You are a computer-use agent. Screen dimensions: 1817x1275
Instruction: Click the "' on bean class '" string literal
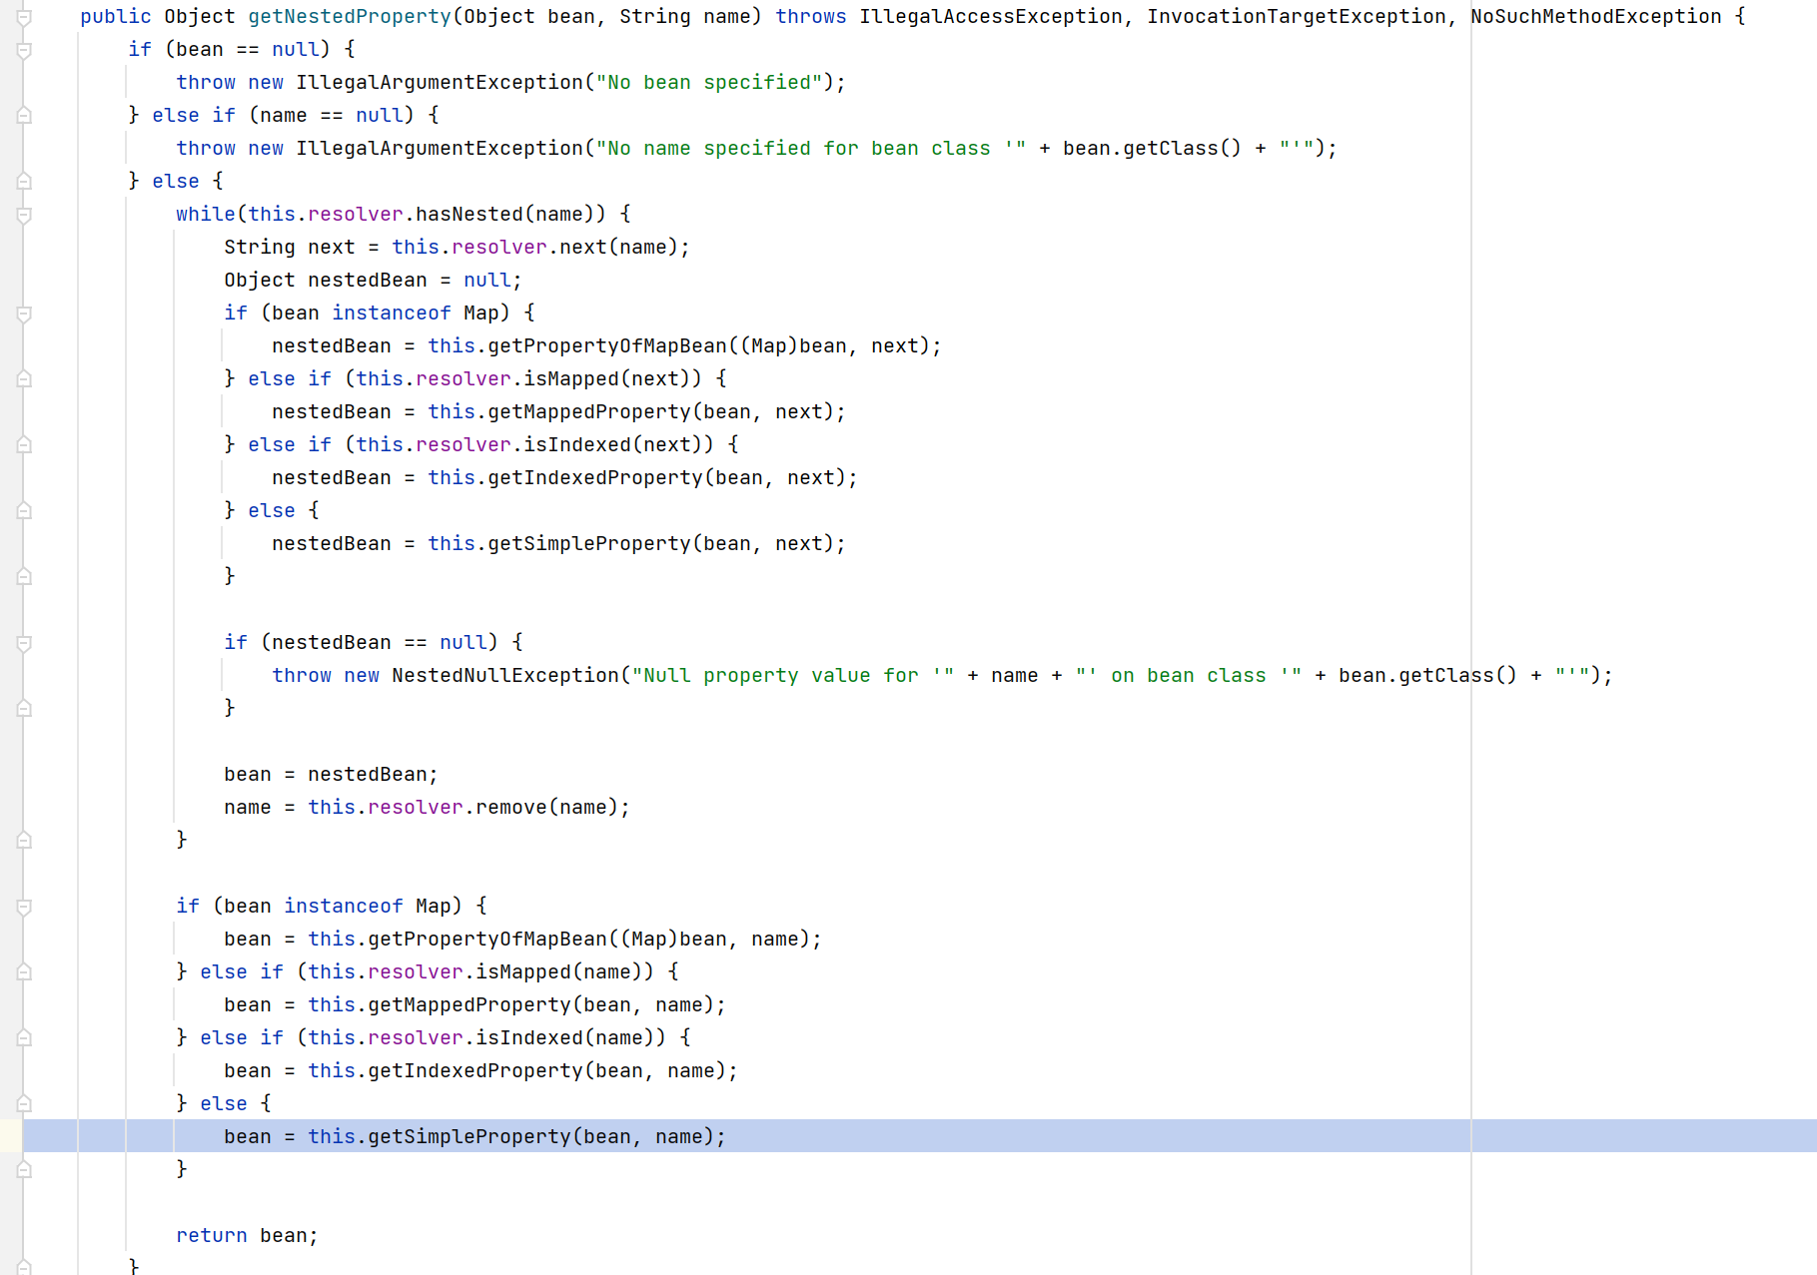click(1189, 676)
